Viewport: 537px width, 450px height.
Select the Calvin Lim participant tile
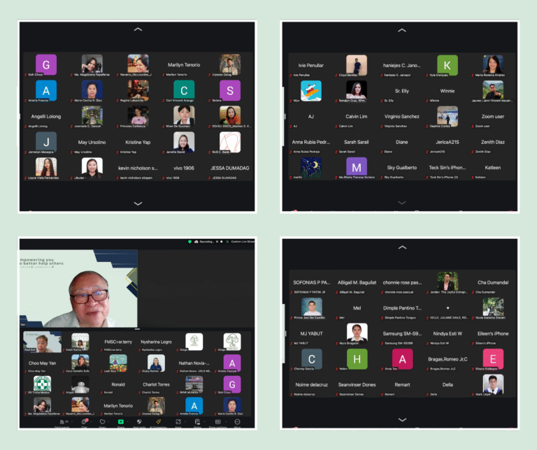click(357, 117)
